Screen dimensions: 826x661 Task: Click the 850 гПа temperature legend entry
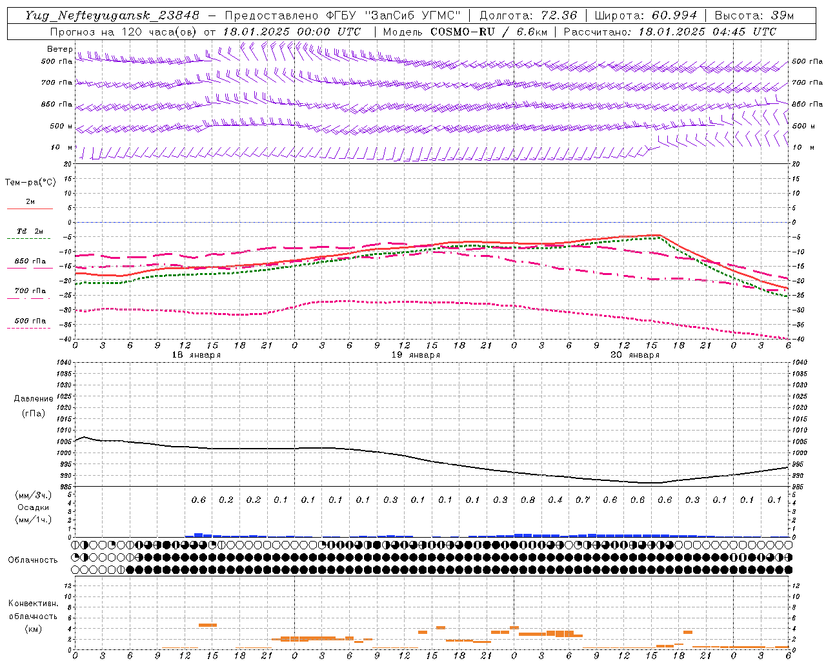pyautogui.click(x=30, y=264)
